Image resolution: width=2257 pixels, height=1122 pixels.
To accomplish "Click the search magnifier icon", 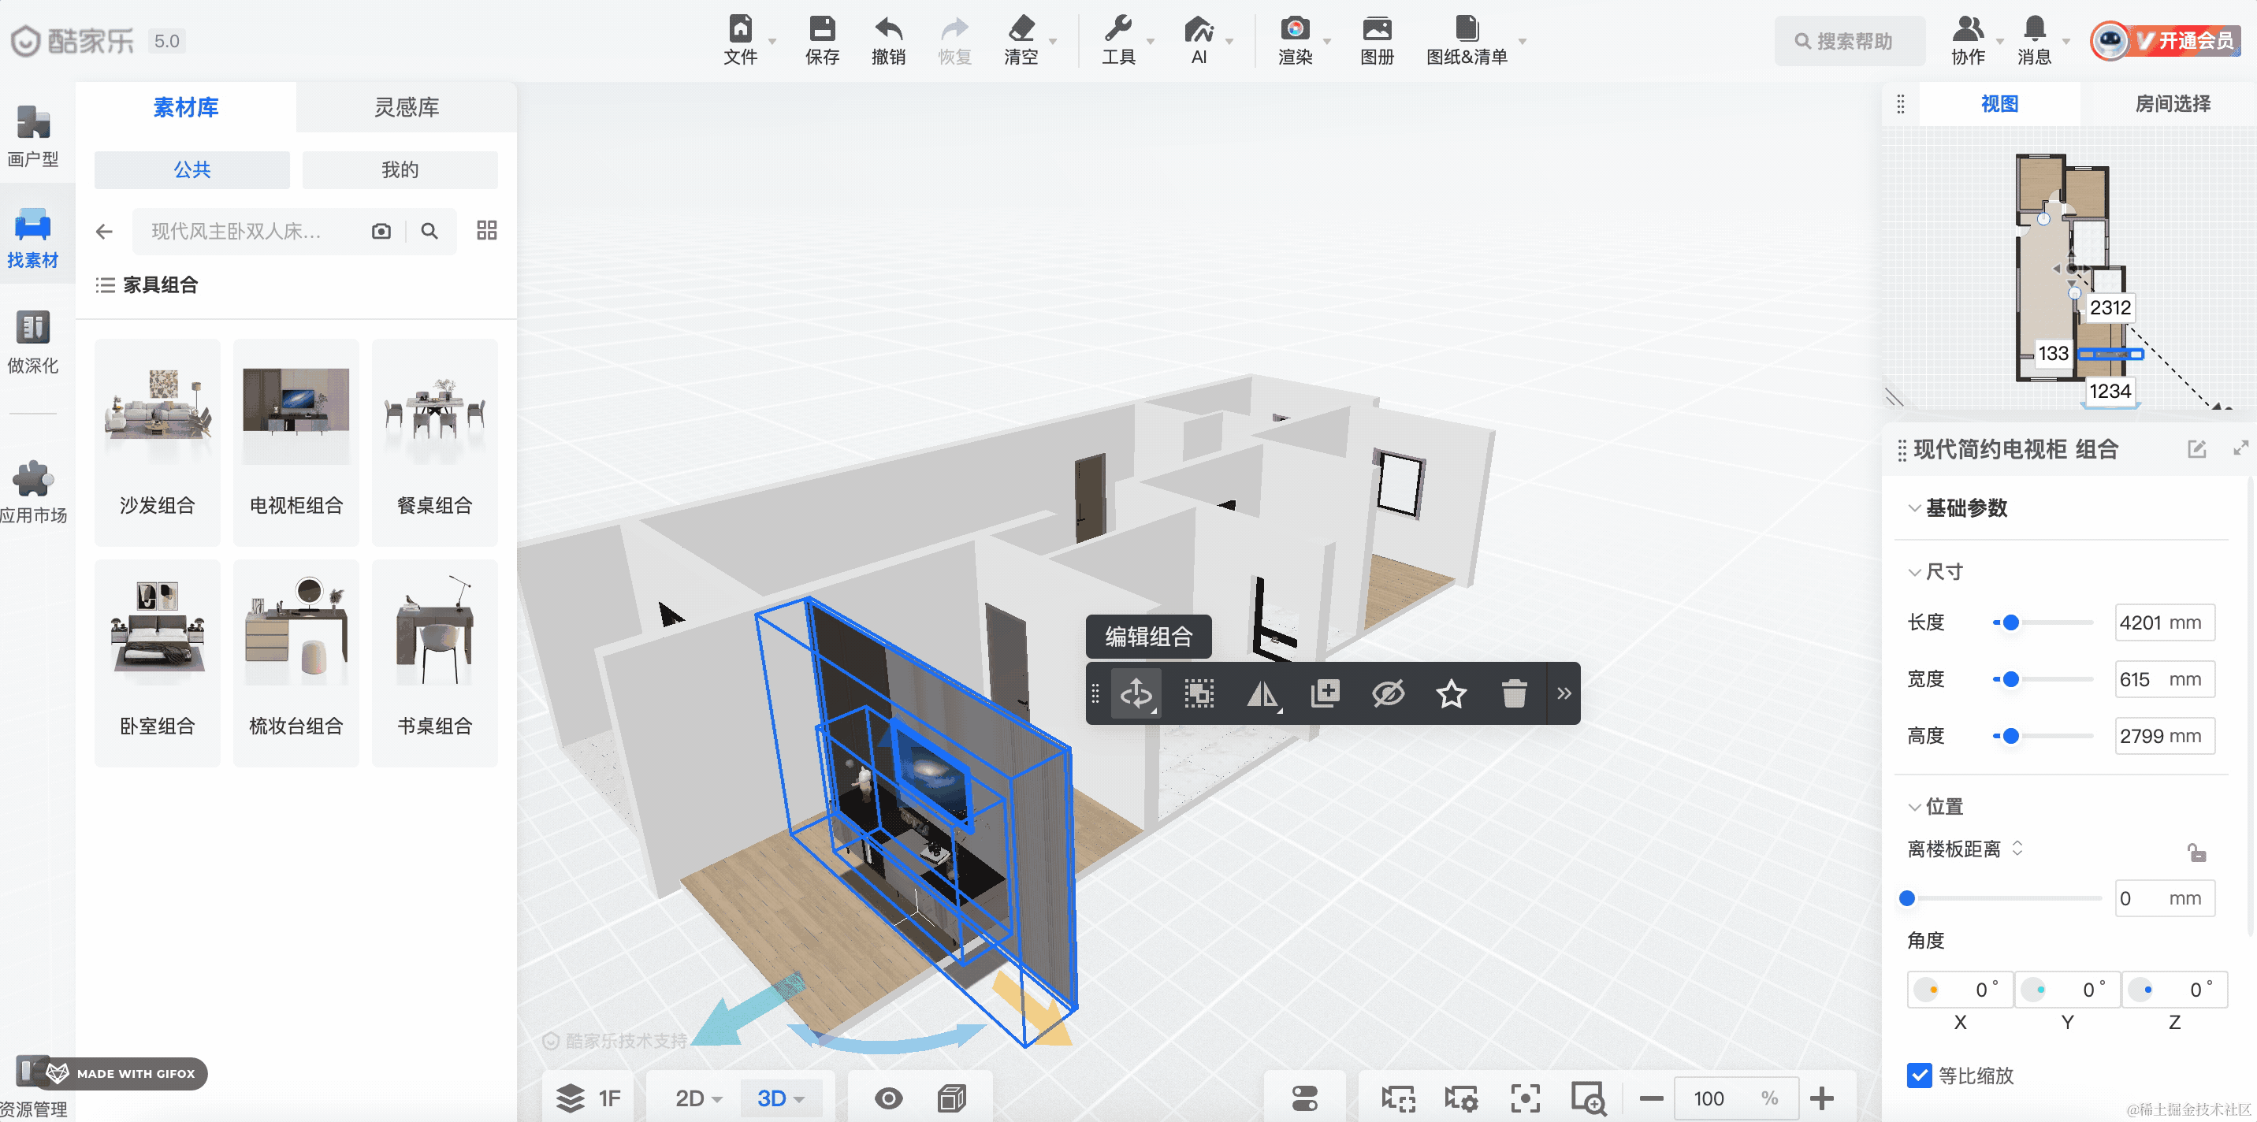I will [x=429, y=231].
